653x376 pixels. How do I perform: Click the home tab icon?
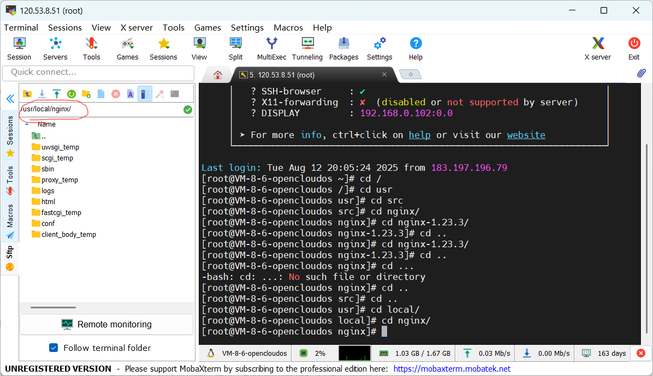(x=217, y=75)
